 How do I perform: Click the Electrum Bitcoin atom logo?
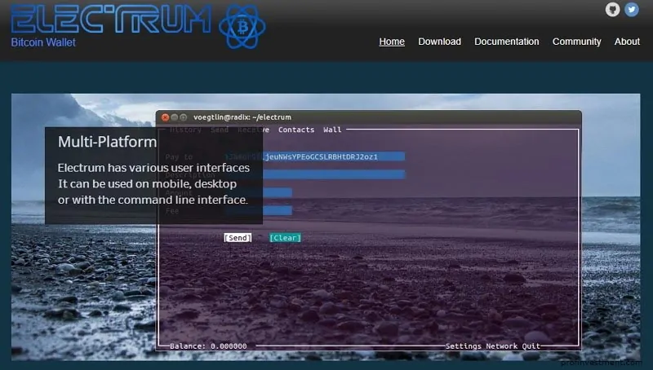pos(242,27)
